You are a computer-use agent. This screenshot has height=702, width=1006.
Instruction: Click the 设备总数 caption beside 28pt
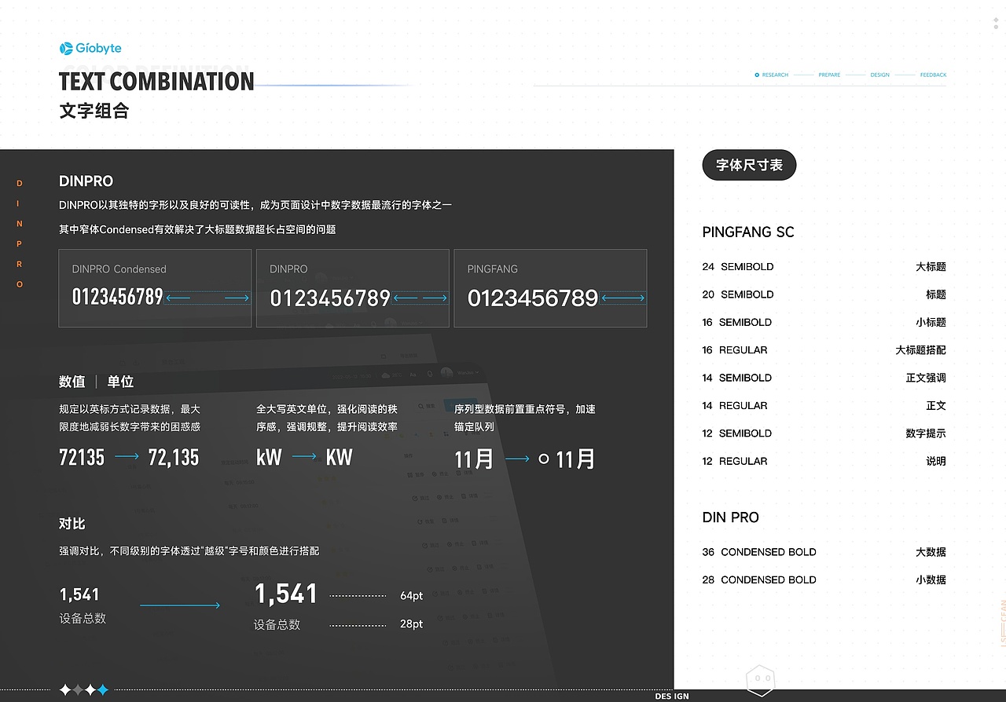coord(277,625)
